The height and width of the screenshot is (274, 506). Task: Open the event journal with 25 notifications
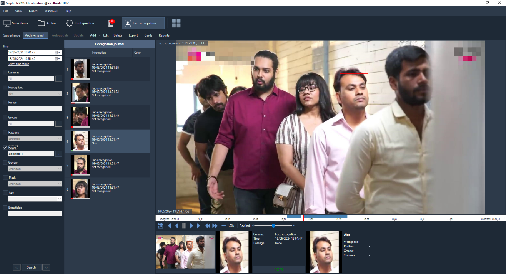[x=111, y=23]
